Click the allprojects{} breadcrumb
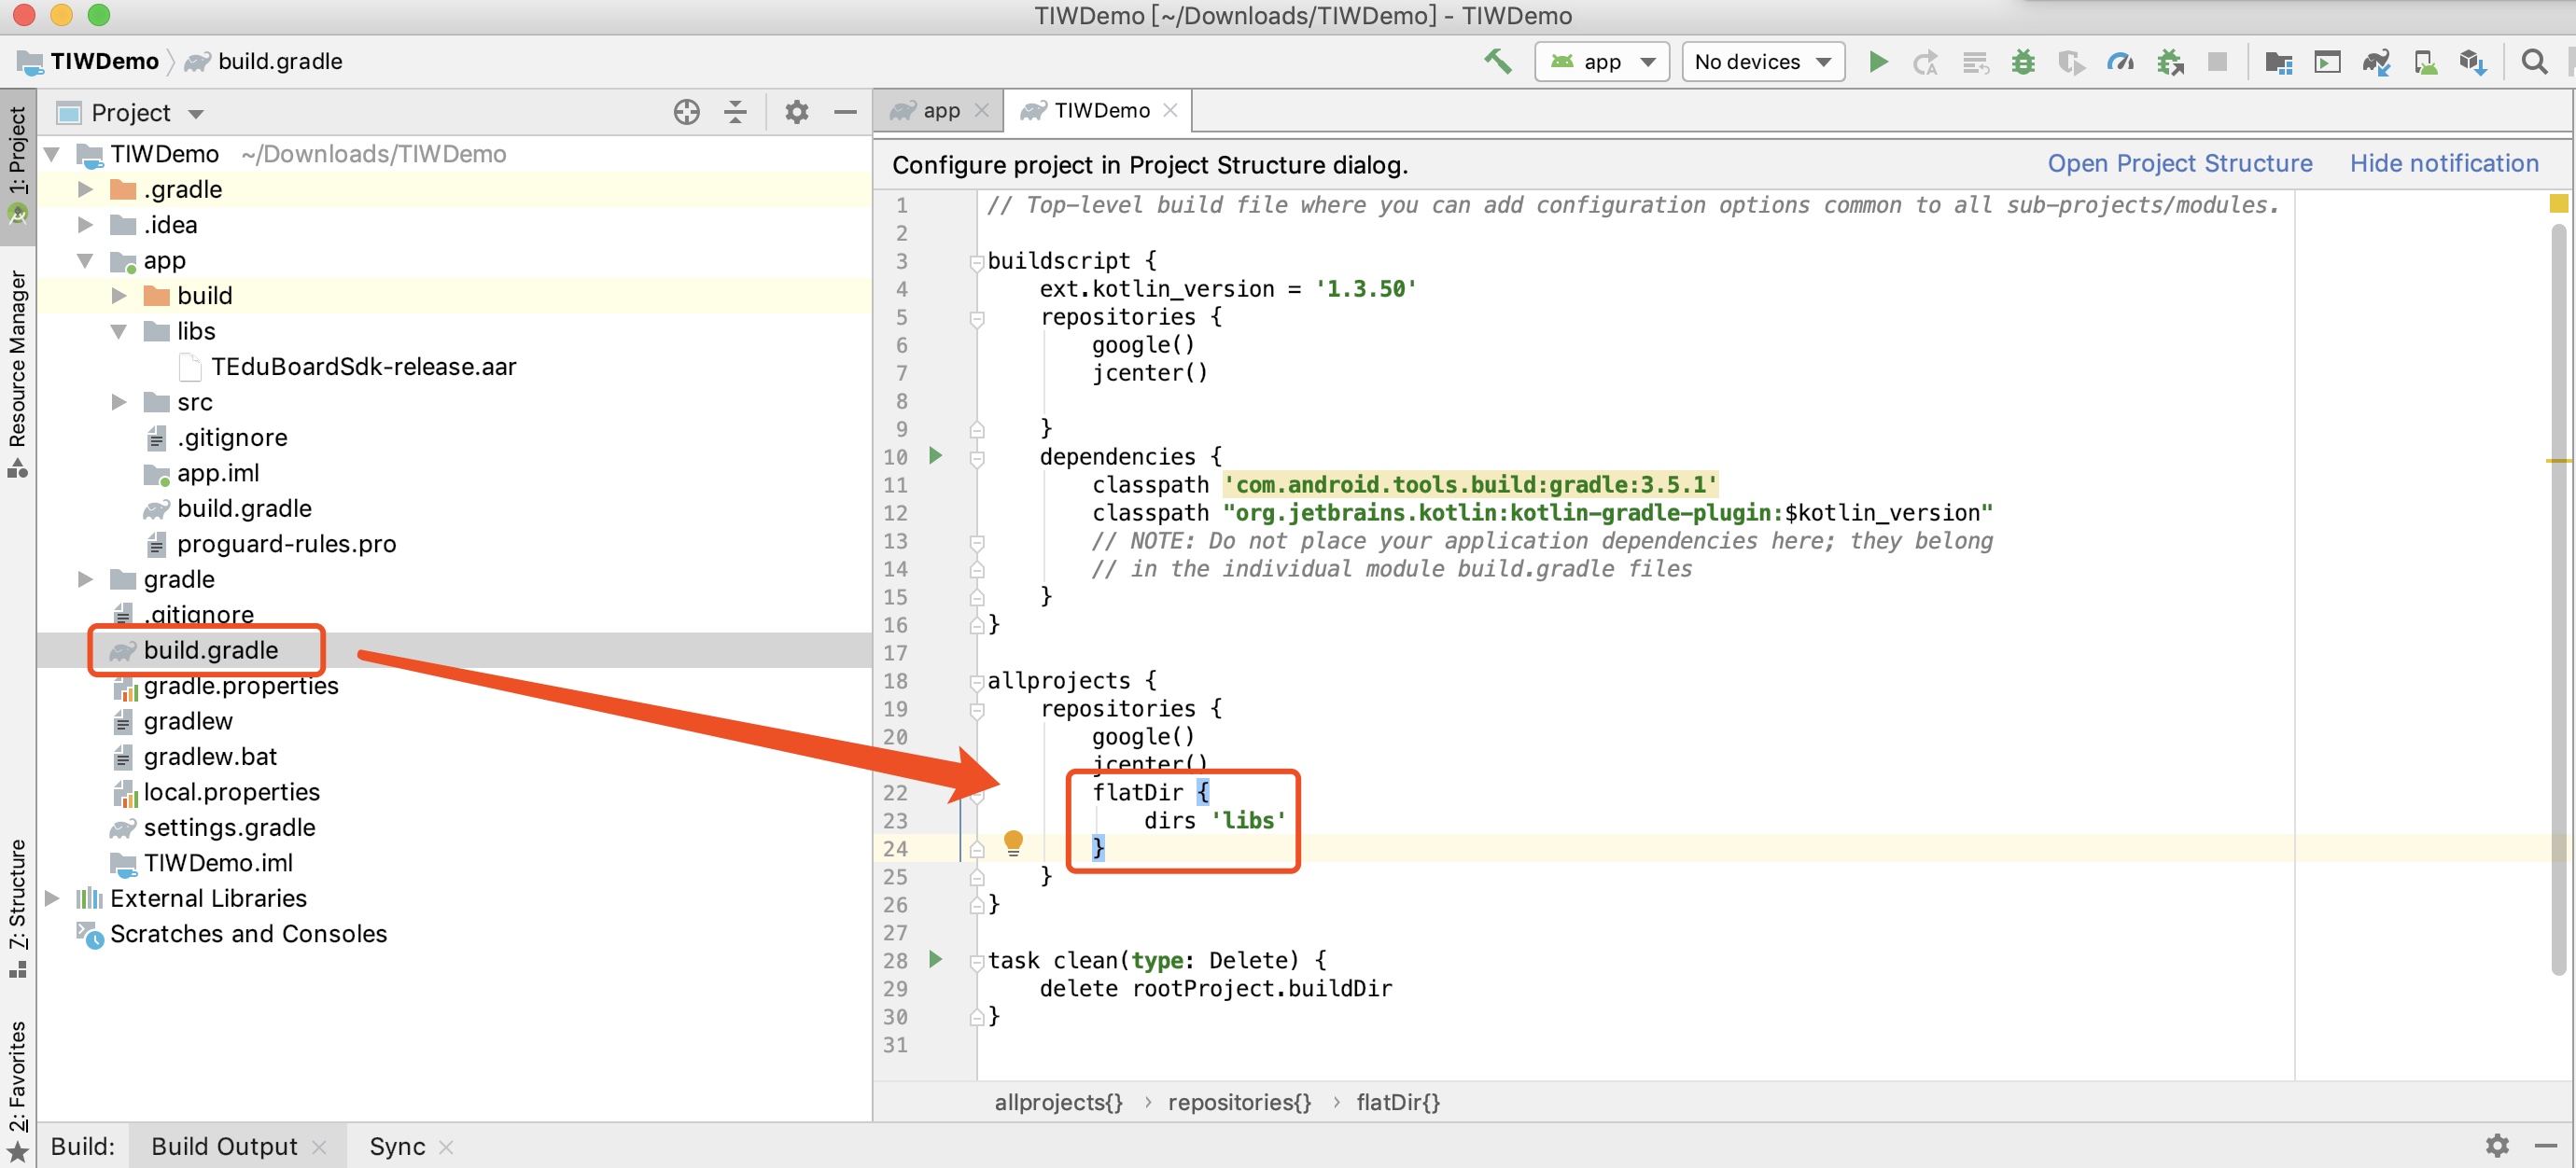2576x1168 pixels. coord(1058,1101)
